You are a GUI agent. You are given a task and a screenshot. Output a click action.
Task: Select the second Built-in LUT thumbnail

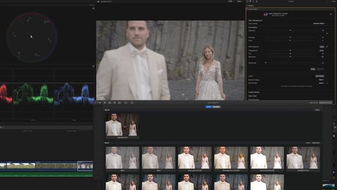[x=158, y=158]
